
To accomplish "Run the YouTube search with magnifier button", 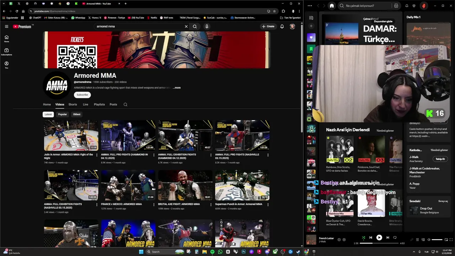I will [195, 26].
